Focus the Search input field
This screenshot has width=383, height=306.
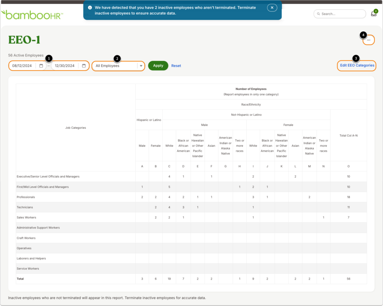[340, 14]
